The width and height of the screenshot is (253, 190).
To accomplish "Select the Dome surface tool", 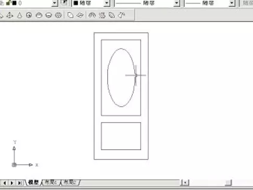I will (x=39, y=15).
